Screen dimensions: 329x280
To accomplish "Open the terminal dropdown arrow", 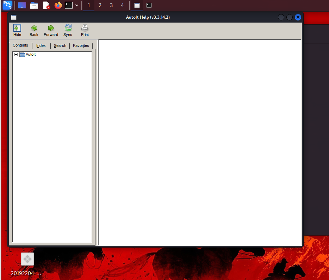I will [x=77, y=5].
